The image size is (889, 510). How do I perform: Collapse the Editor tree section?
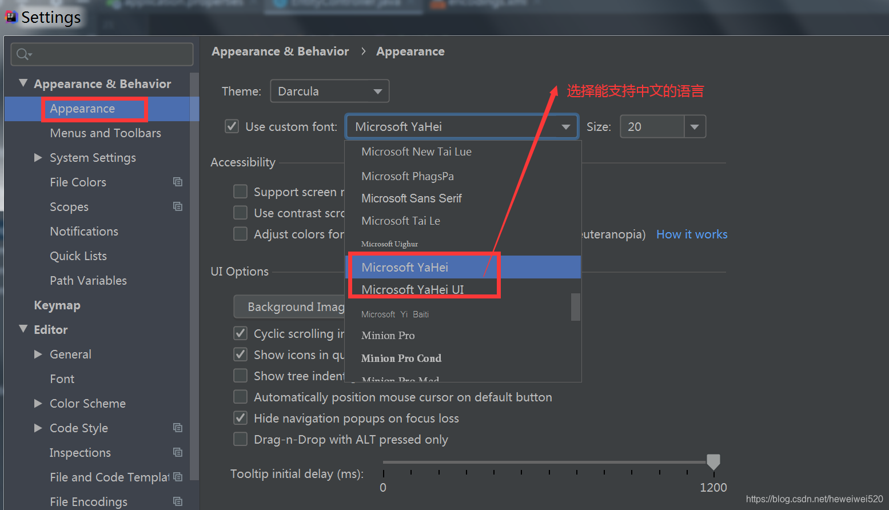[23, 329]
